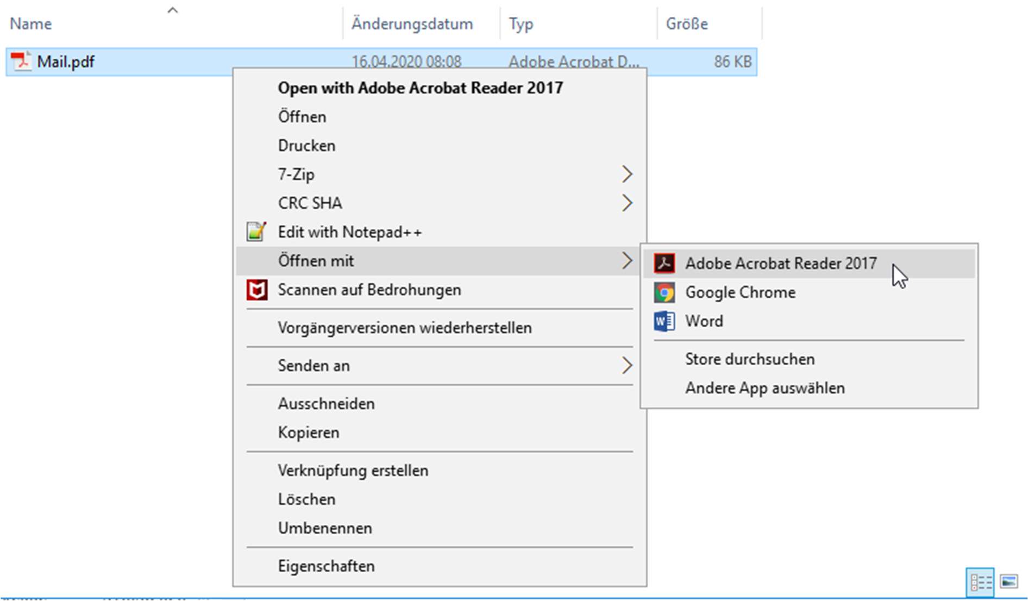
Task: Click the 86 KB size cell
Action: pos(732,62)
